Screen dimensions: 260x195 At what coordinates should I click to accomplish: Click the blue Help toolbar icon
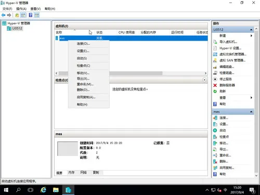(31, 15)
